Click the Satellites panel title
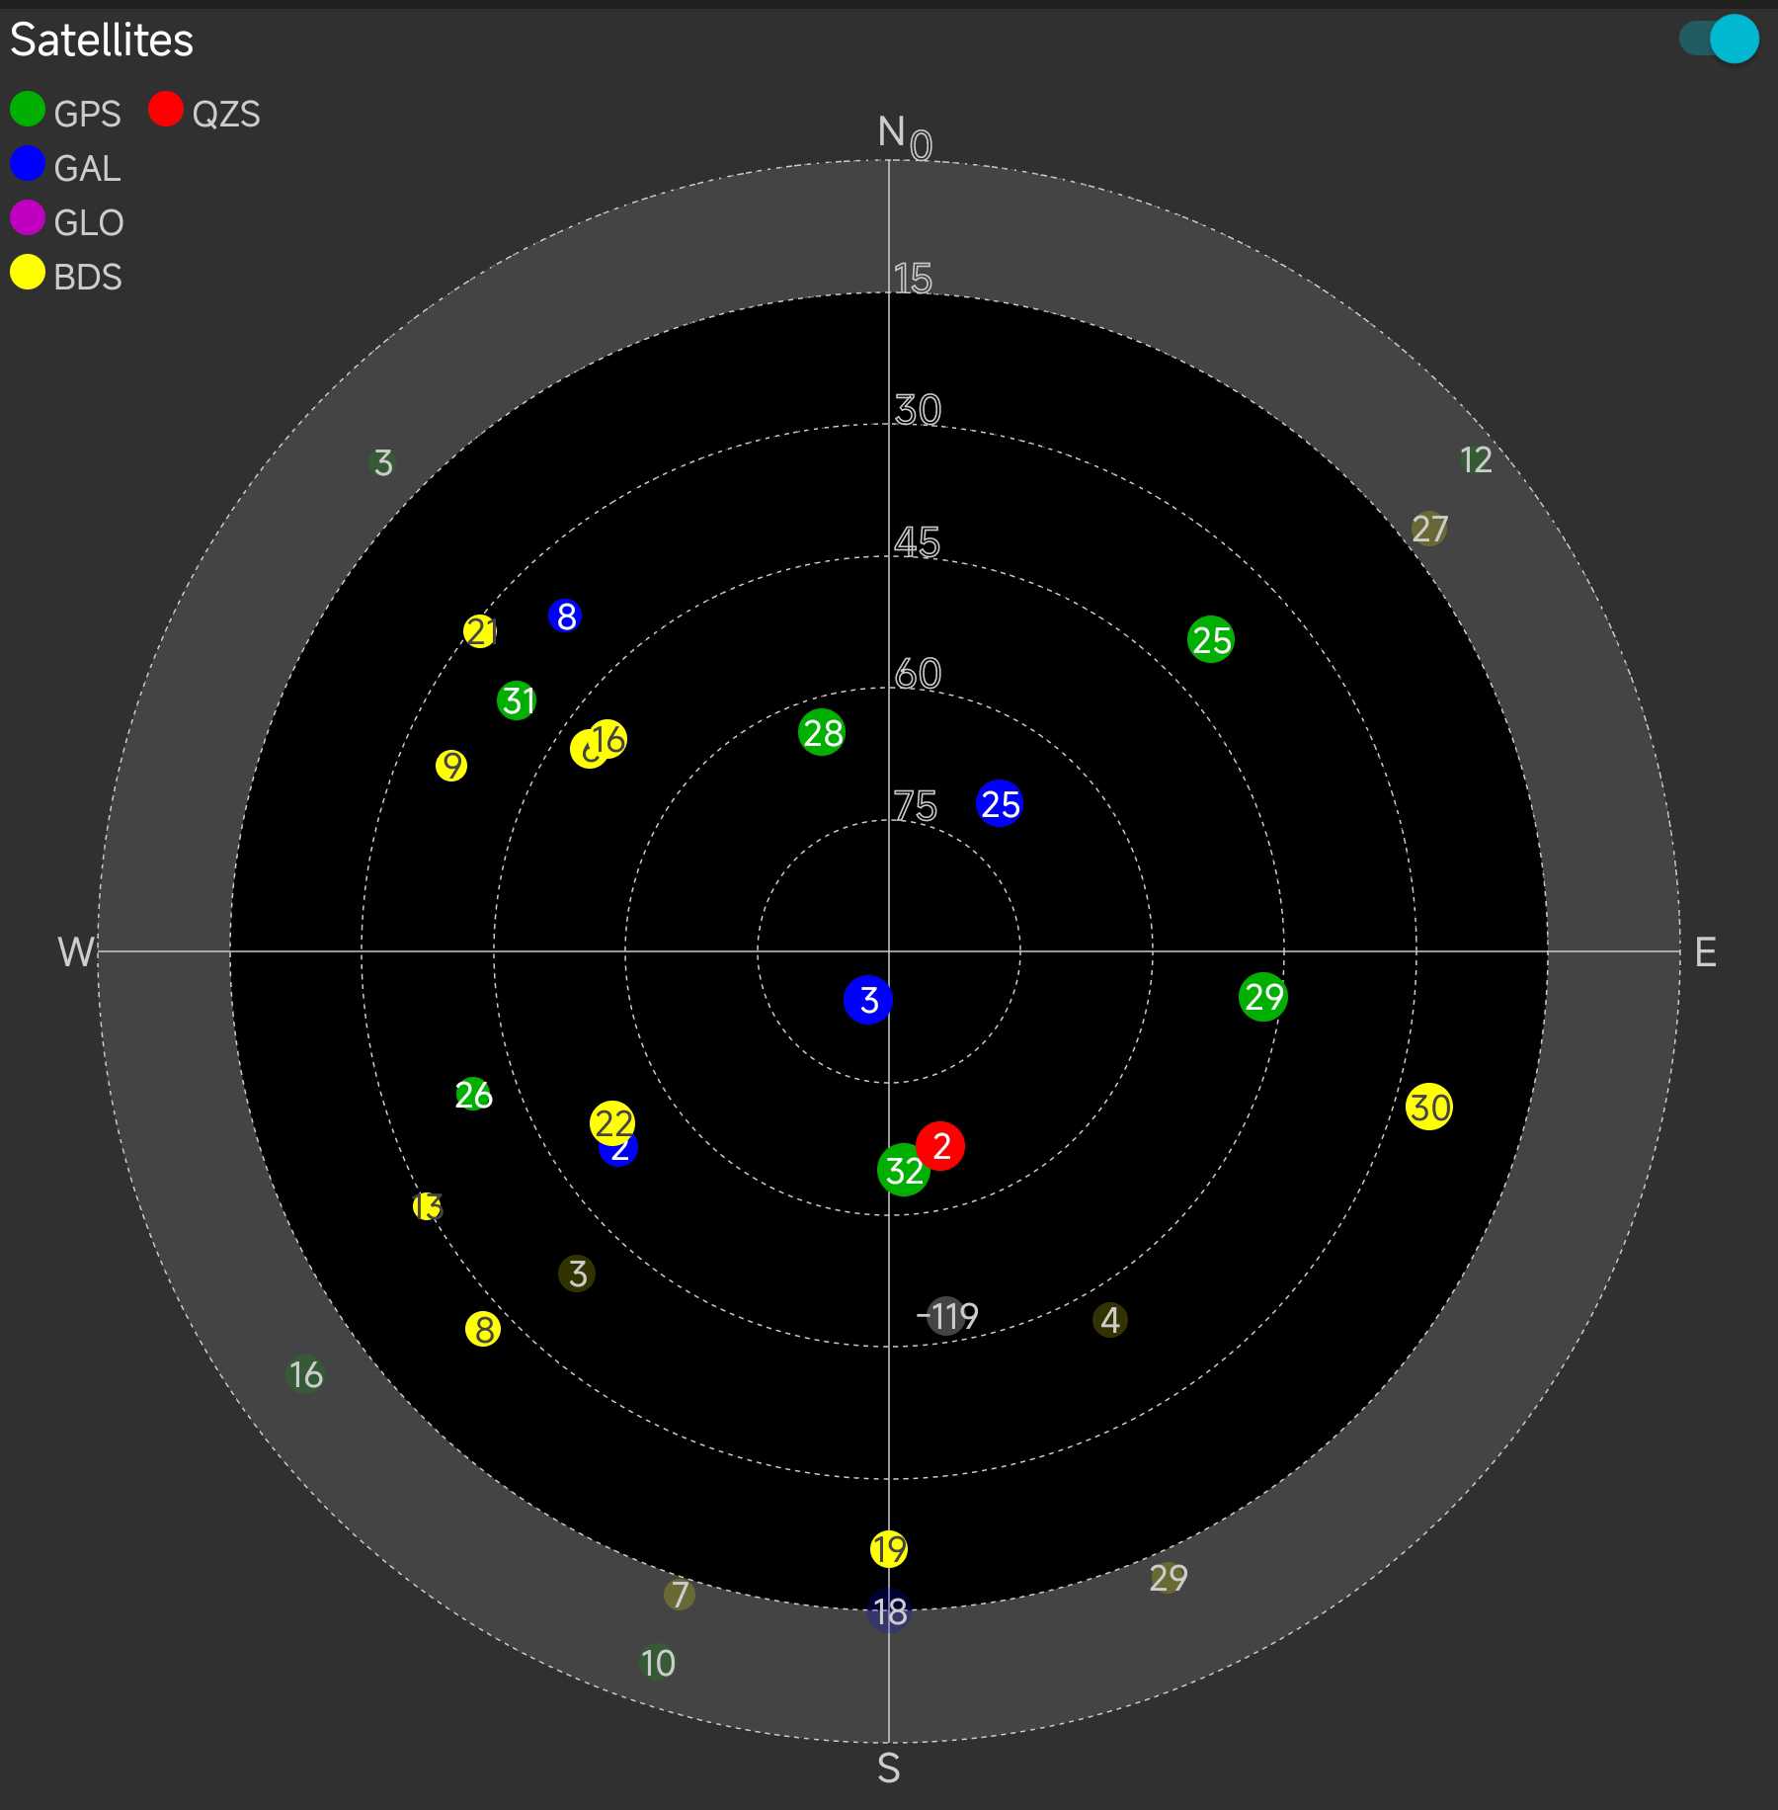1778x1810 pixels. coord(102,41)
